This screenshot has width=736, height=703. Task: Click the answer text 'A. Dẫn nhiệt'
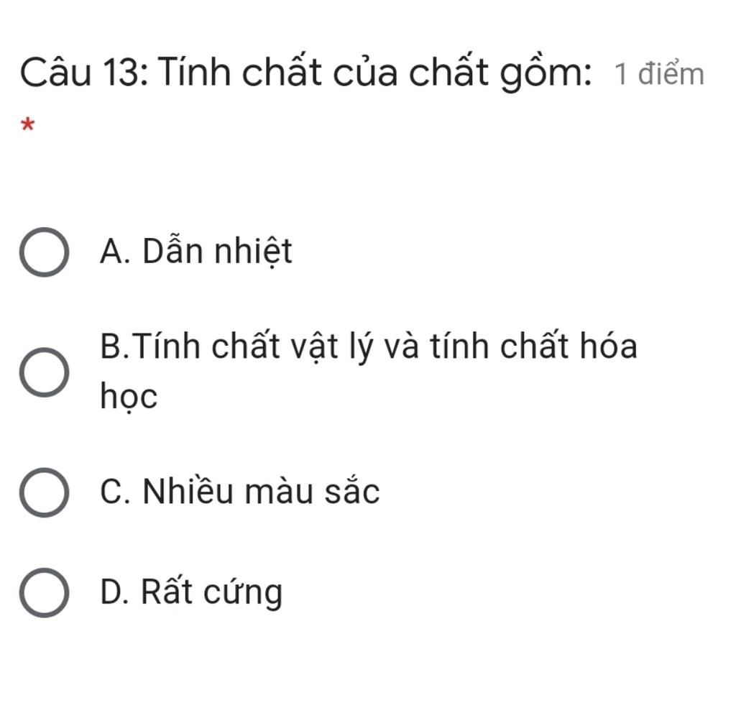[x=196, y=252]
